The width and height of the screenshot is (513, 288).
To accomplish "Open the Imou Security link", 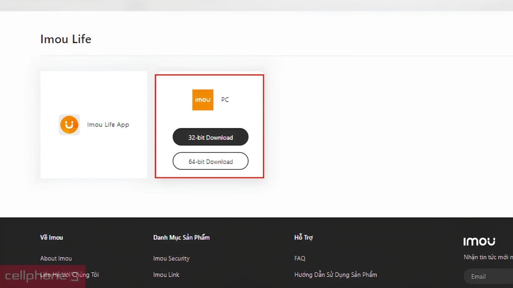I will click(x=171, y=259).
